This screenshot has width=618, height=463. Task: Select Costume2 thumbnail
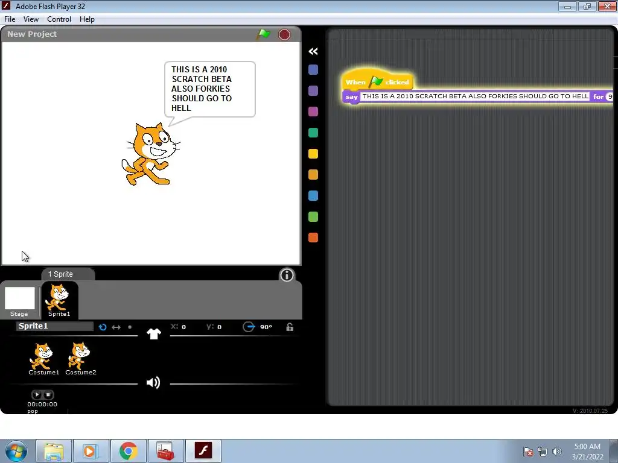[x=80, y=358]
